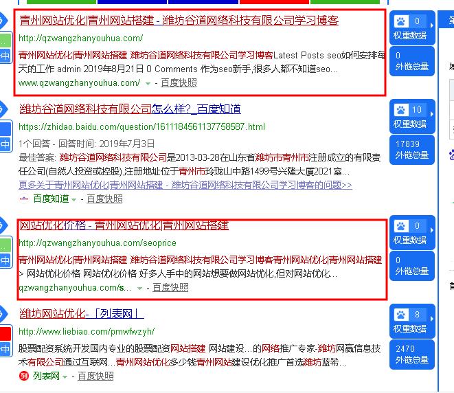Click the zhidao.baidu.com question URL
The height and width of the screenshot is (393, 454).
pos(142,127)
